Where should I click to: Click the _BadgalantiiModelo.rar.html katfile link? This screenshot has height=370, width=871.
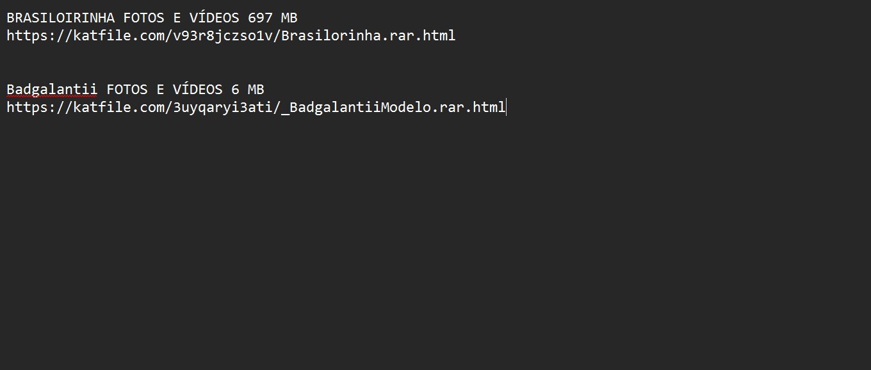(x=256, y=108)
